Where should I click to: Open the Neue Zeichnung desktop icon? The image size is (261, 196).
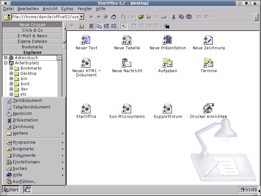pos(208,40)
